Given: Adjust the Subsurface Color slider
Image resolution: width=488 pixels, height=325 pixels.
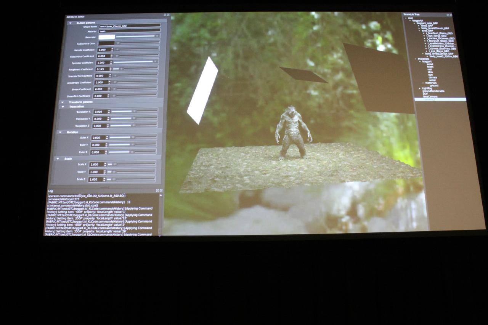Looking at the screenshot, I should [x=138, y=43].
